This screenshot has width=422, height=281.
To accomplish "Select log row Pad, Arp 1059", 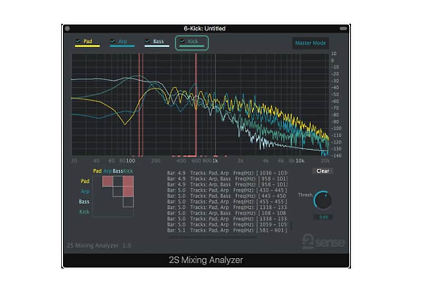I will [x=227, y=225].
